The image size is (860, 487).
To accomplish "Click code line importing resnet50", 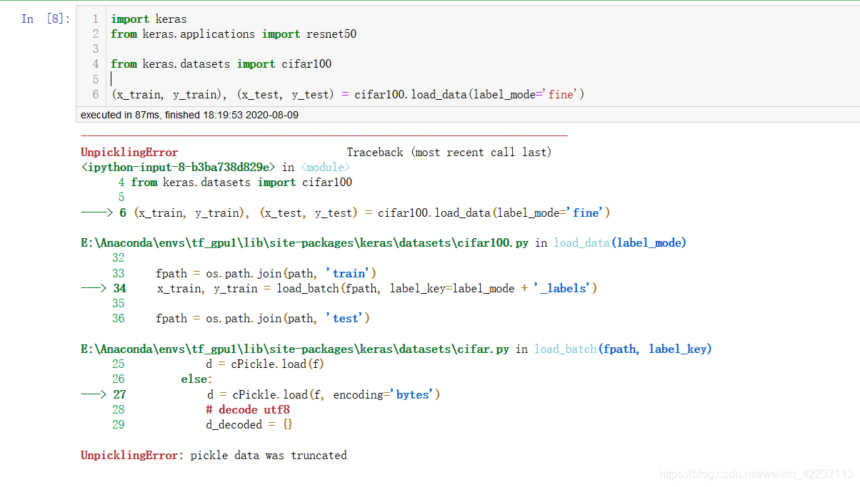I will click(x=234, y=34).
